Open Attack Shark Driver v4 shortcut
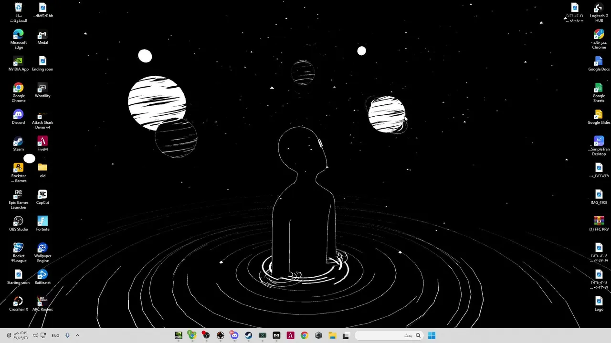The image size is (611, 343). (42, 119)
